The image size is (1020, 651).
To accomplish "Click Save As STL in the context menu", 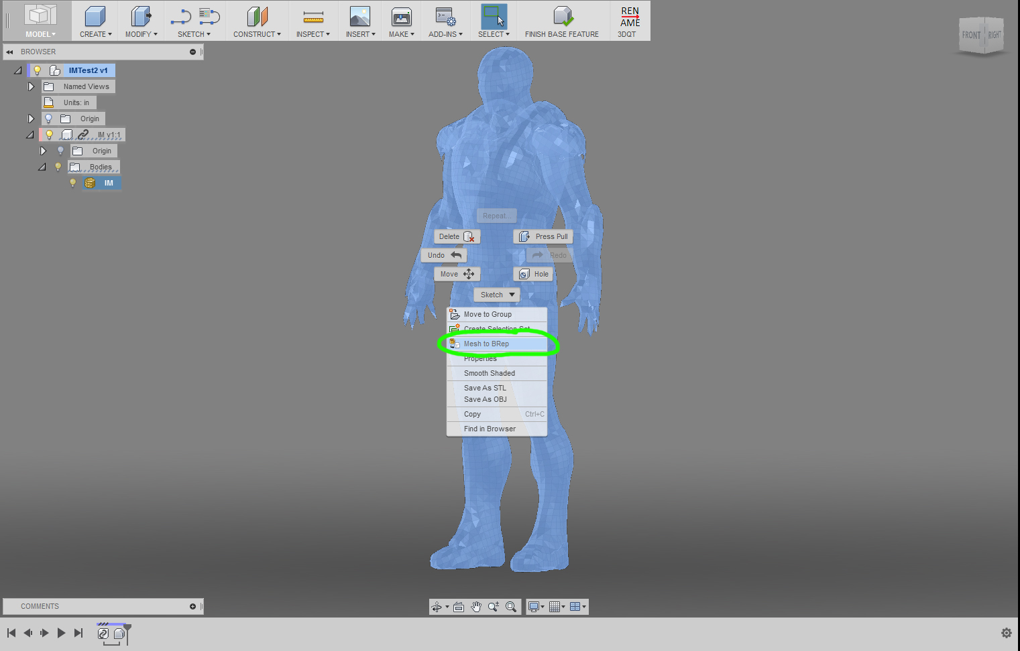I will [484, 387].
